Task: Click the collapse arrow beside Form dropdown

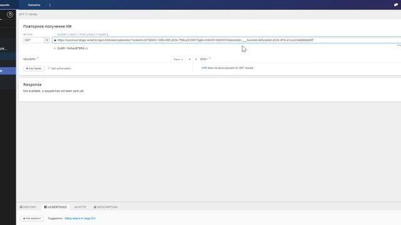Action: (189, 59)
